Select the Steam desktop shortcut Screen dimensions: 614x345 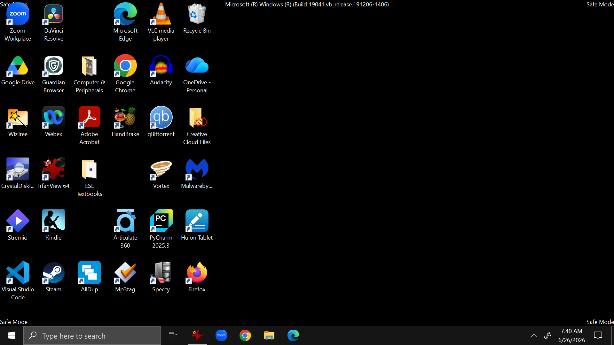[54, 277]
